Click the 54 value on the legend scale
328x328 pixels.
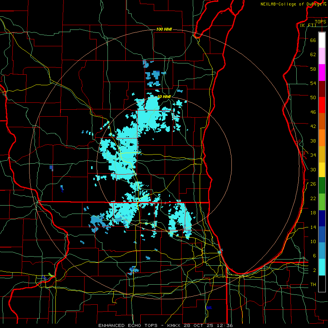[313, 83]
